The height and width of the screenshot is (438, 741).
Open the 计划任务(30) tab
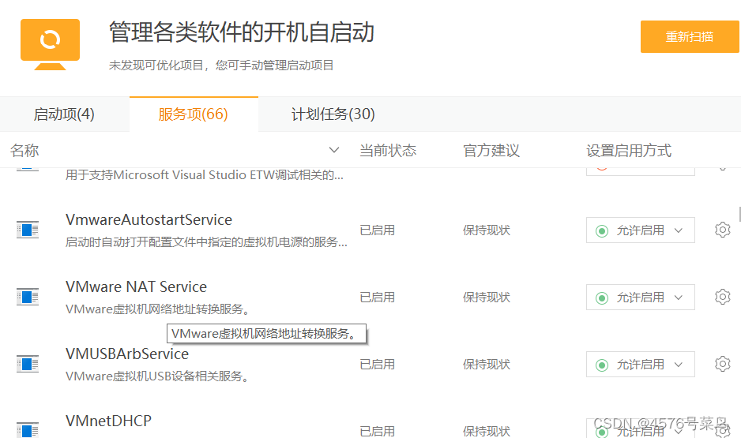click(333, 114)
